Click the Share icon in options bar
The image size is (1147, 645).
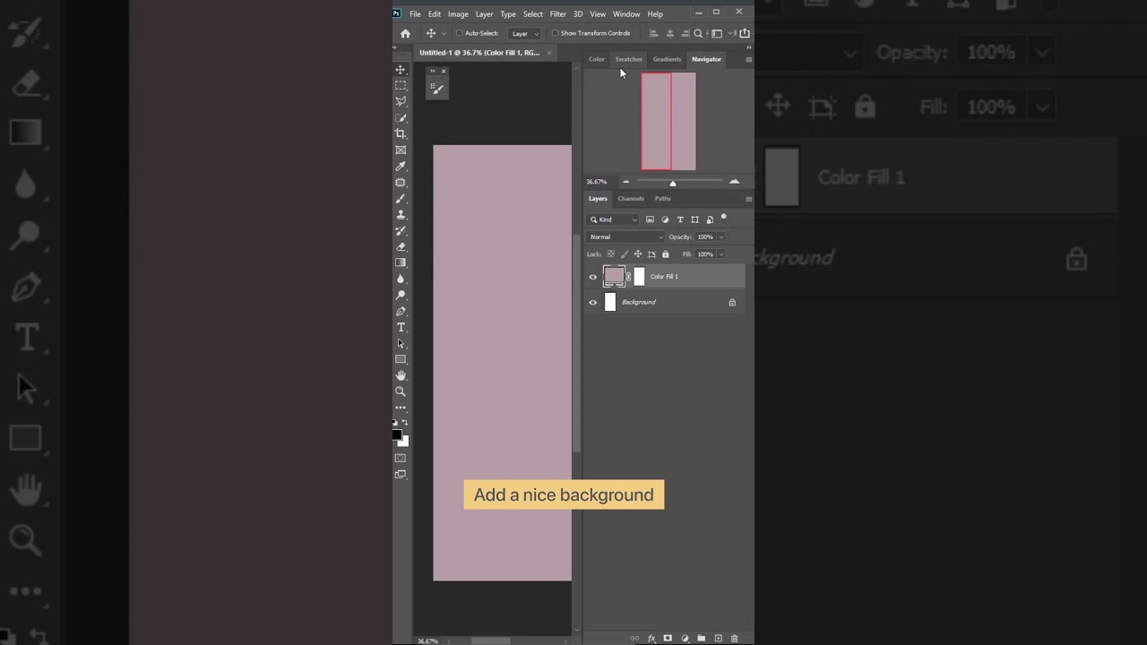tap(745, 33)
